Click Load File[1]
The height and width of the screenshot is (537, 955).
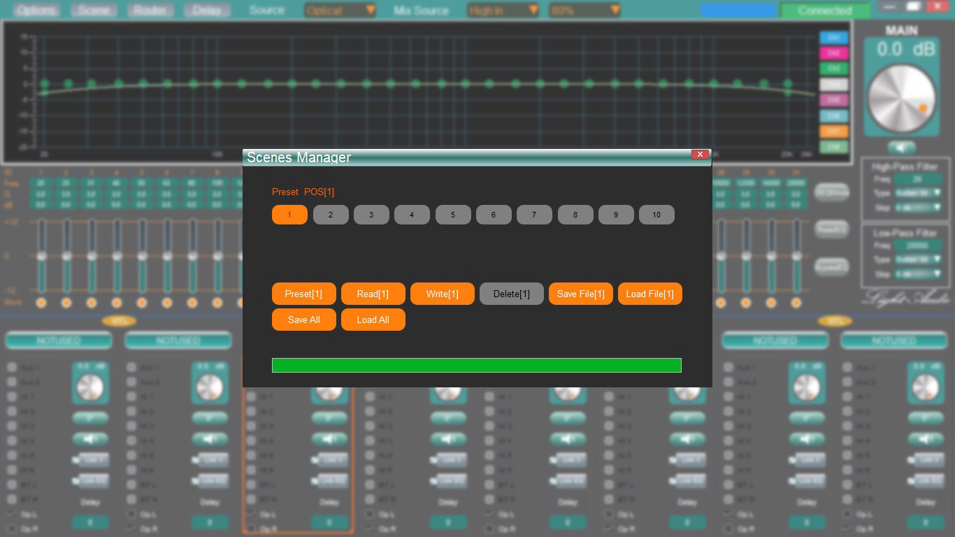(x=649, y=294)
